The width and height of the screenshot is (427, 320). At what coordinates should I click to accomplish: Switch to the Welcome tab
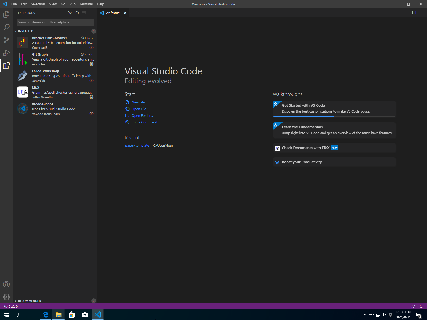click(112, 13)
